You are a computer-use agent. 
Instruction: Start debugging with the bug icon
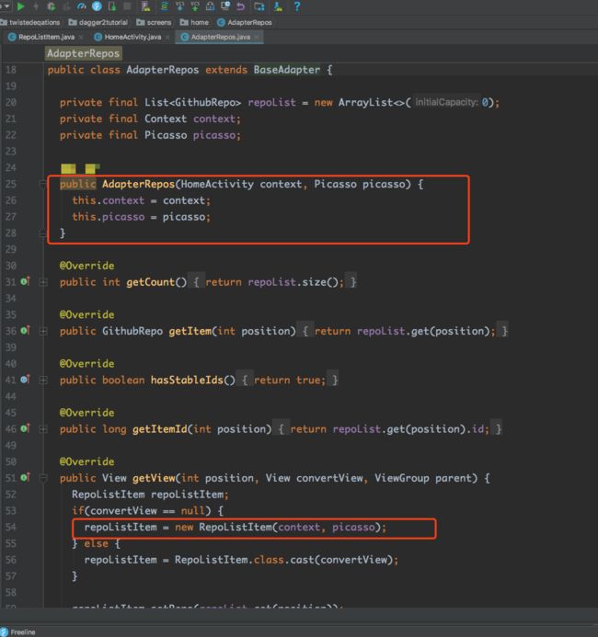coord(52,6)
